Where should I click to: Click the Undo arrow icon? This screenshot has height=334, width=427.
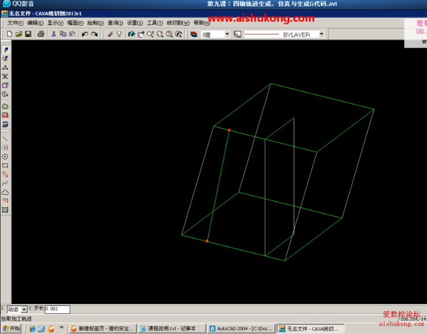point(85,34)
